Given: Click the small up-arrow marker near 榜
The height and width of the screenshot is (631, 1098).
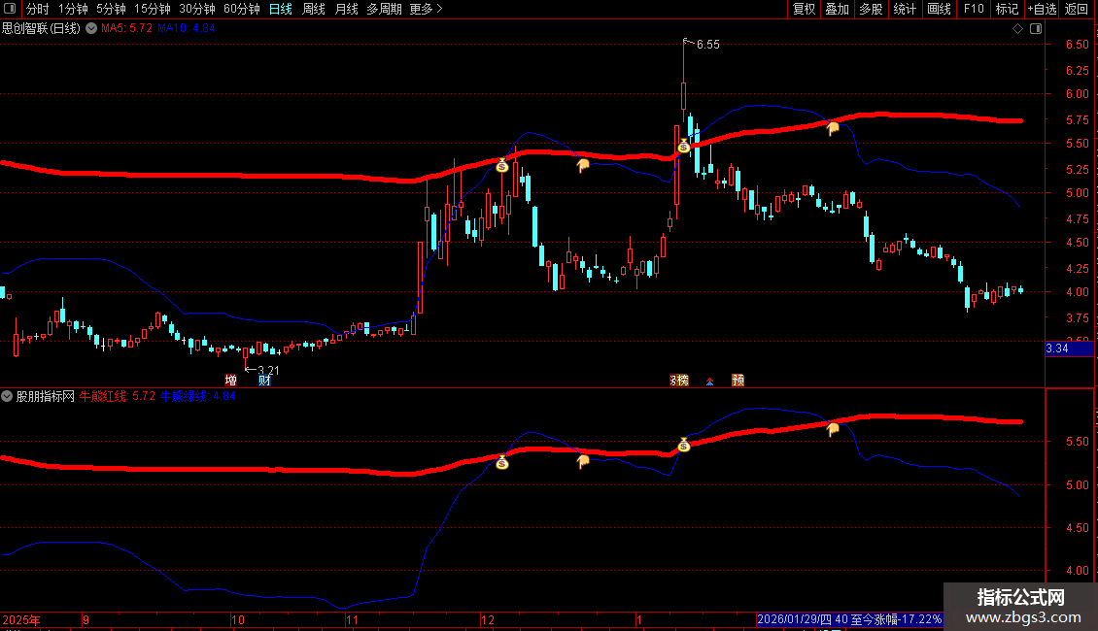Looking at the screenshot, I should (709, 382).
